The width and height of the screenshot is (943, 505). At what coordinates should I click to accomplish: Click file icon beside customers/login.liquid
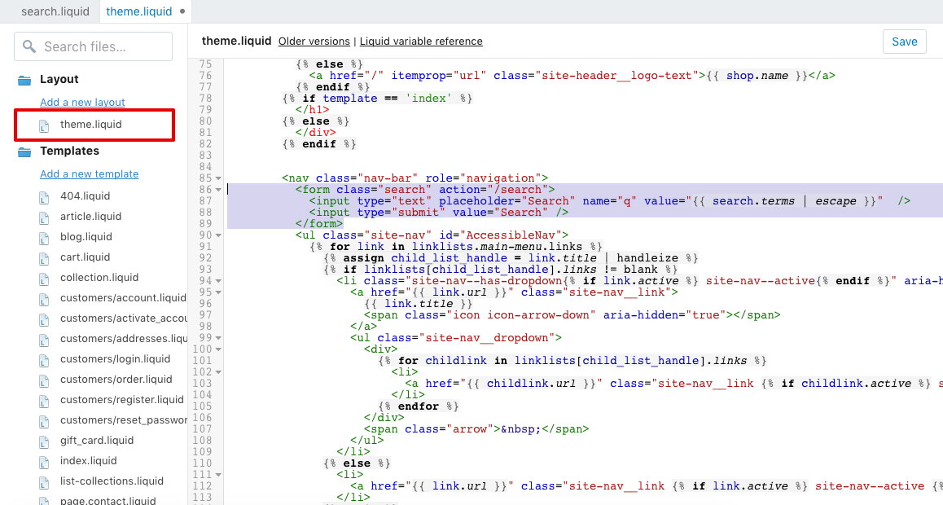click(44, 361)
